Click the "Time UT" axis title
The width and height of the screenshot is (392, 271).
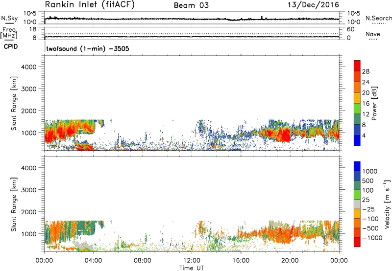pyautogui.click(x=192, y=268)
